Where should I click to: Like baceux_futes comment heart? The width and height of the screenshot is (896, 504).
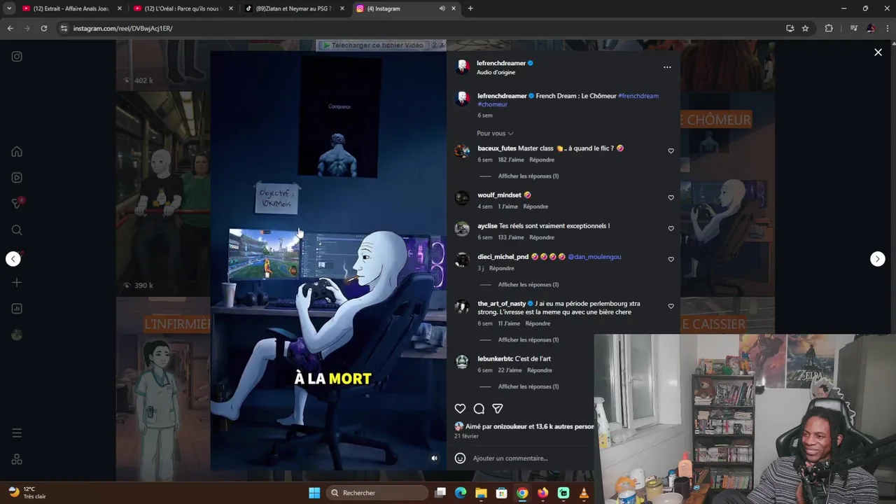point(671,151)
